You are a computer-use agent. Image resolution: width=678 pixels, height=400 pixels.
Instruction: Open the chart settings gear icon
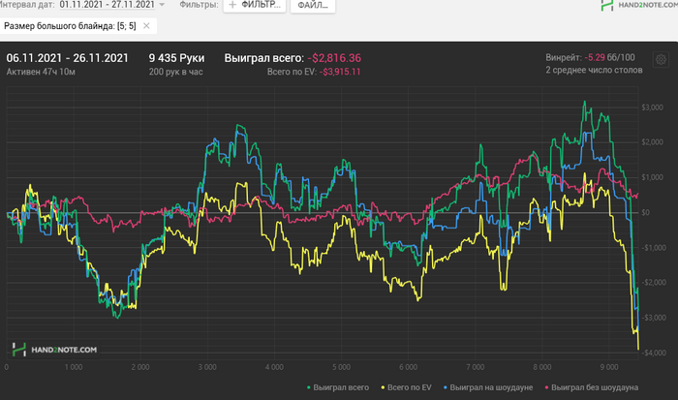[661, 59]
